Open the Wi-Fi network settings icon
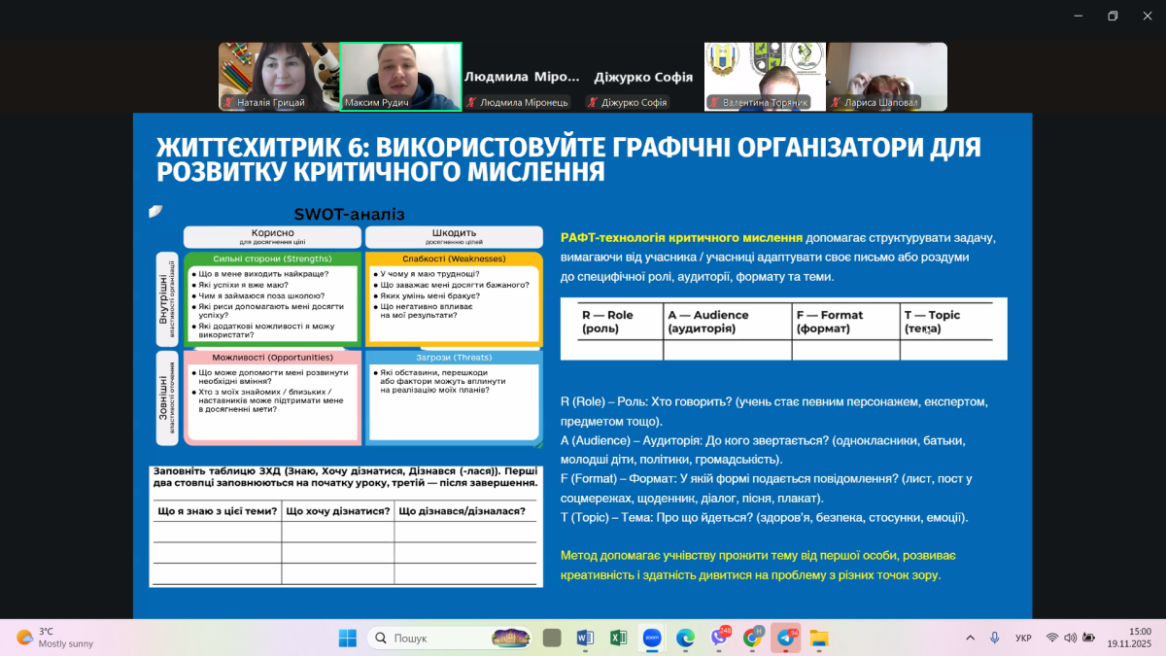The height and width of the screenshot is (656, 1166). 1051,638
